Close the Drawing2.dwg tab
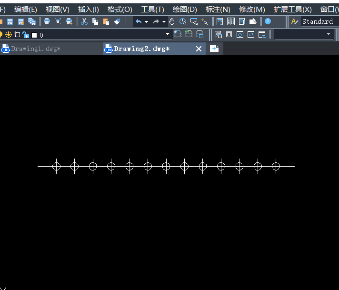The width and height of the screenshot is (339, 290). 199,49
